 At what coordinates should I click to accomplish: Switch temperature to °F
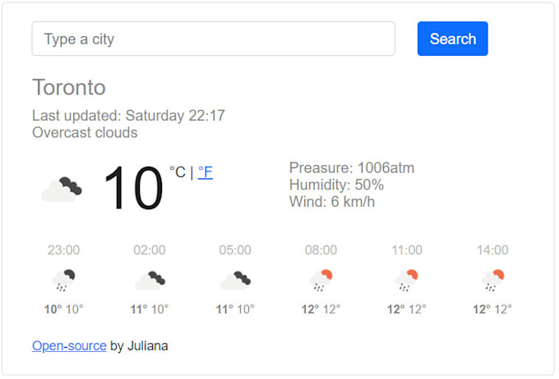tap(205, 172)
